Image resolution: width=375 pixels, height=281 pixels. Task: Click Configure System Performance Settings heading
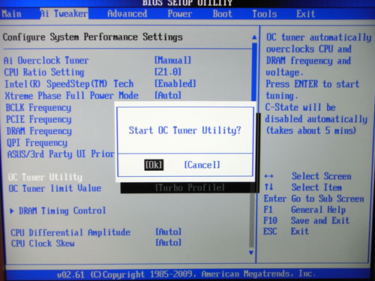pos(93,37)
